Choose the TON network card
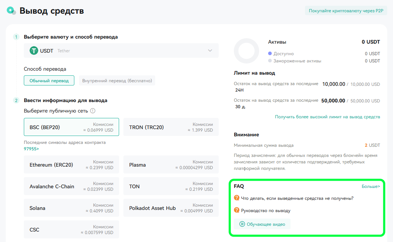The width and height of the screenshot is (393, 242). pos(171,186)
